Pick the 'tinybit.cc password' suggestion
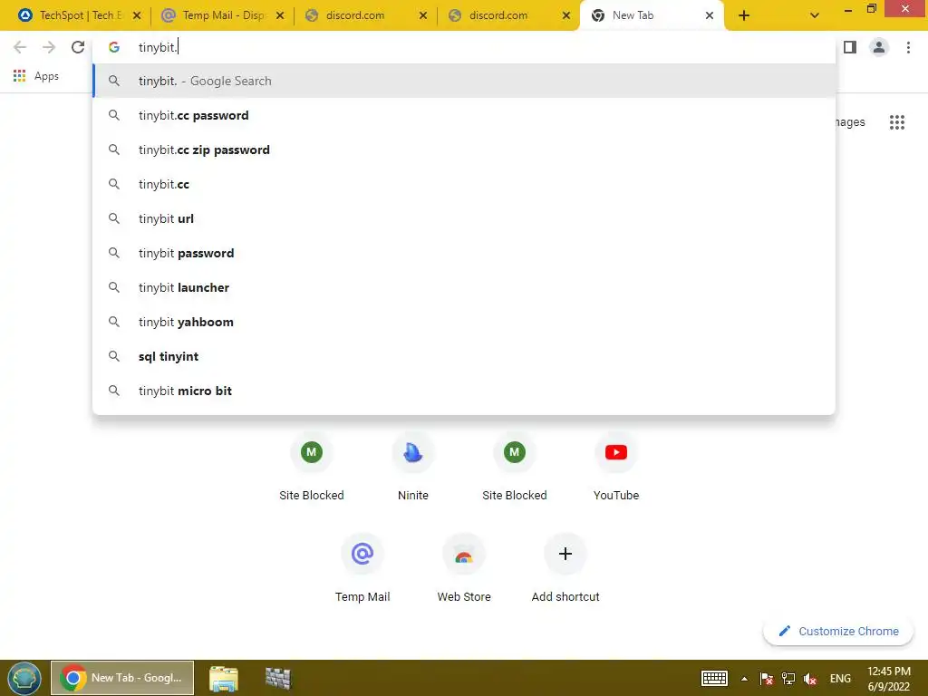Image resolution: width=928 pixels, height=696 pixels. pyautogui.click(x=464, y=115)
